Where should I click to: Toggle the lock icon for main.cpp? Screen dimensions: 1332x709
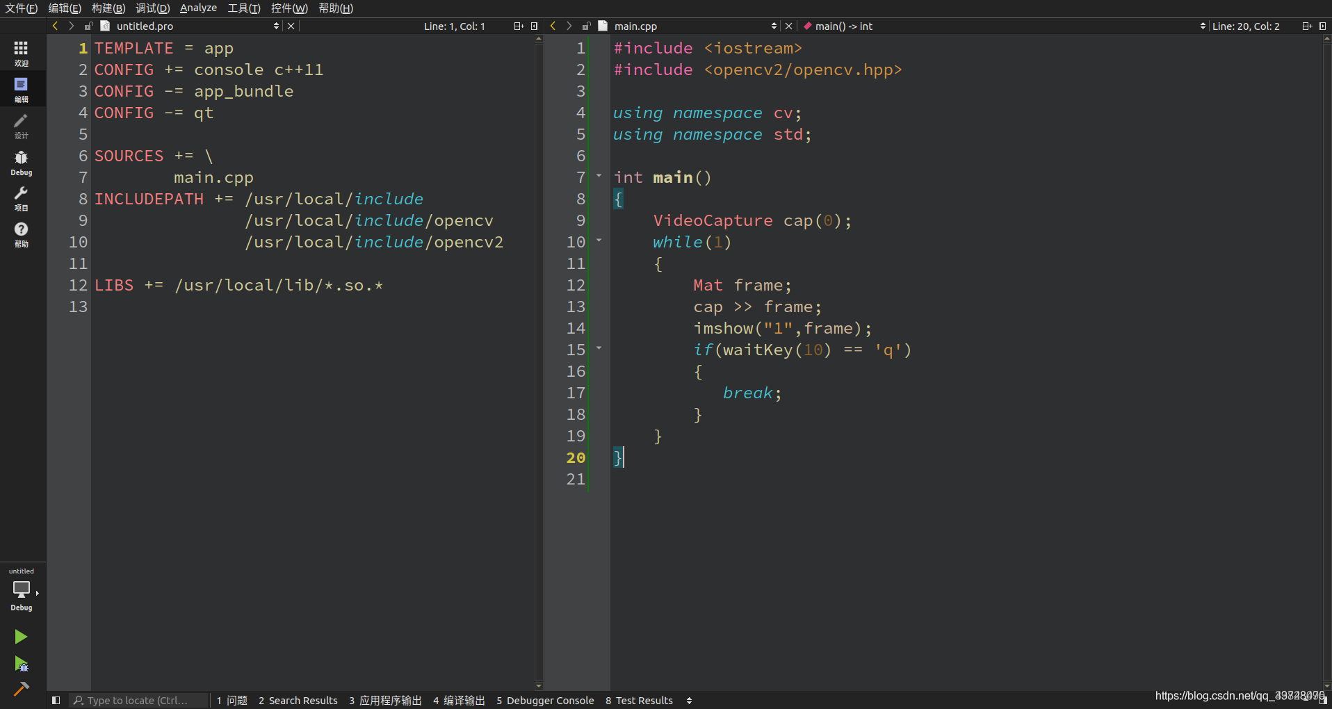pos(586,26)
